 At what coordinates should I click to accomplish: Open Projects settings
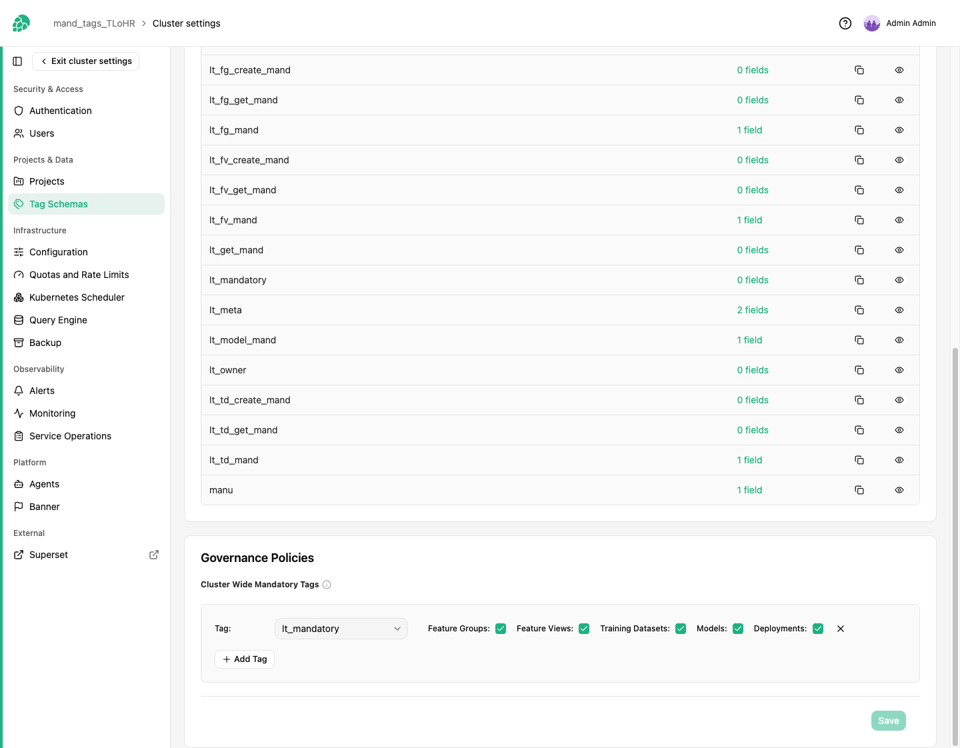pyautogui.click(x=86, y=181)
